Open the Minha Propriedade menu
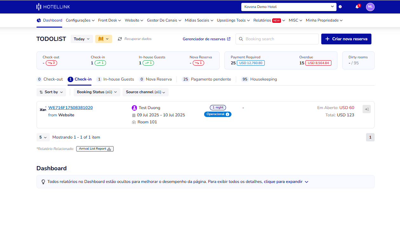Image resolution: width=400 pixels, height=246 pixels. coord(324,20)
